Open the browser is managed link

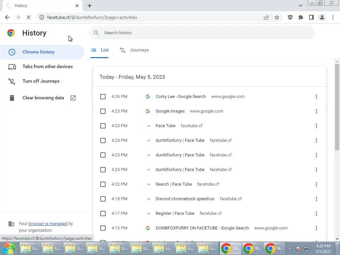pyautogui.click(x=48, y=223)
